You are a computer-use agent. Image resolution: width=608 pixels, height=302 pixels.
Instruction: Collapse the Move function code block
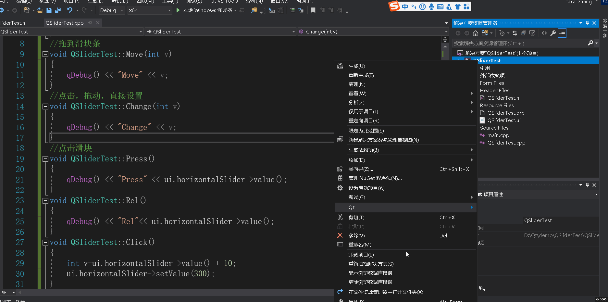click(x=45, y=54)
